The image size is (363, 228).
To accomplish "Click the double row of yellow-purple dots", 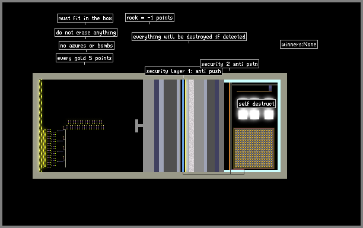I will 84,125.
